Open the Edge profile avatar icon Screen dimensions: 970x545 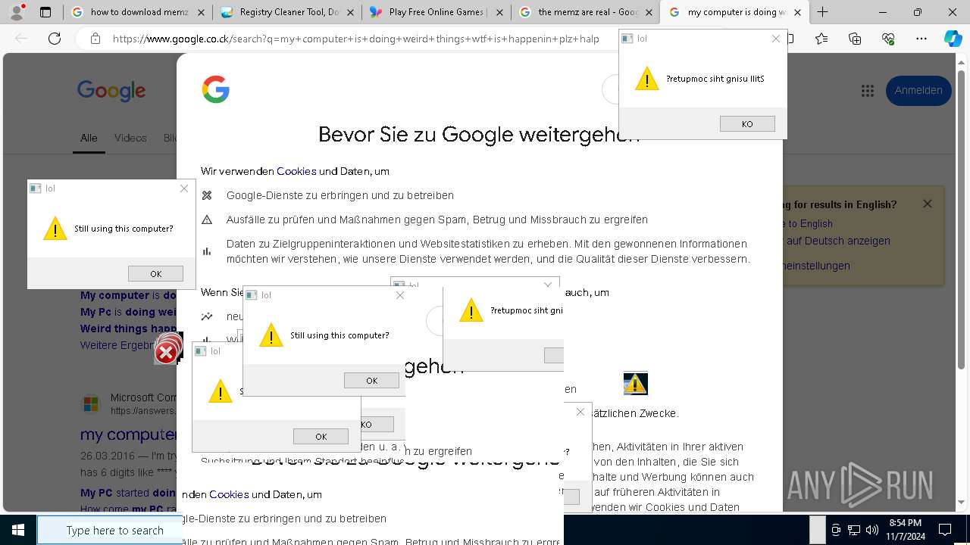16,12
